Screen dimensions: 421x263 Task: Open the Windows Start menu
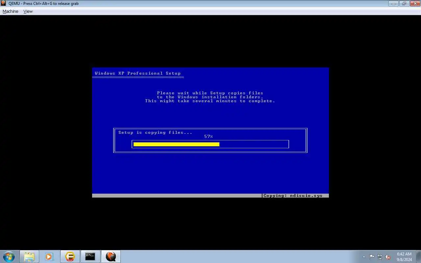[x=9, y=256]
